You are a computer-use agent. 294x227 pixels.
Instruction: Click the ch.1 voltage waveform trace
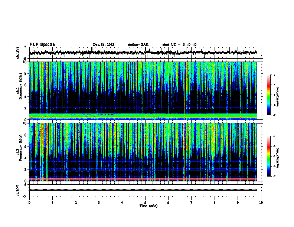point(143,53)
